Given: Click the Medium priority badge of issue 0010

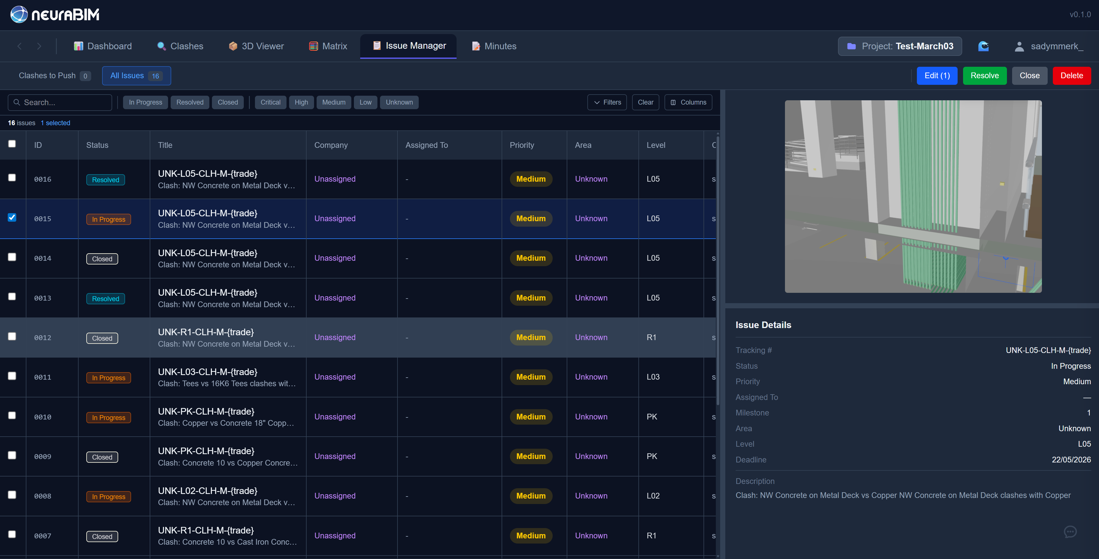Looking at the screenshot, I should (531, 417).
